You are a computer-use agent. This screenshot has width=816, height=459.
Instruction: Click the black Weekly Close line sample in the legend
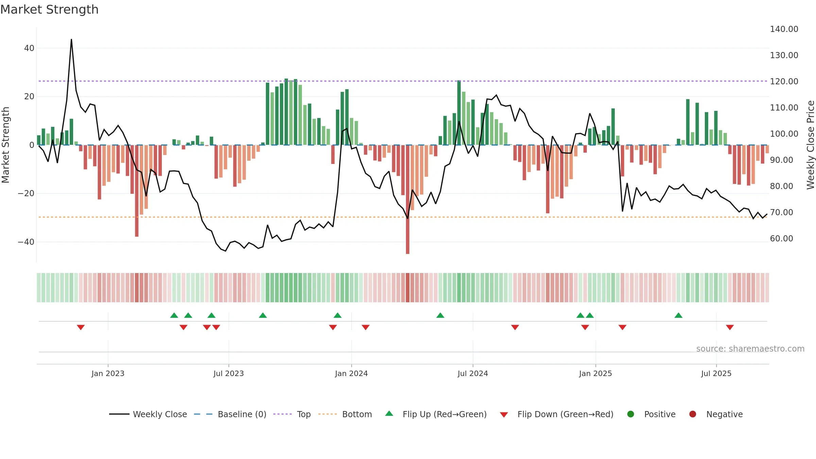119,414
